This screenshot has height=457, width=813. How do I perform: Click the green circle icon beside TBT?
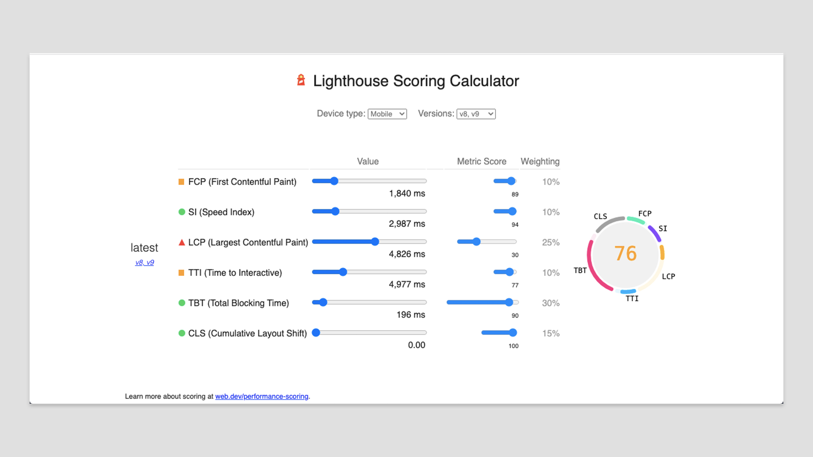tap(181, 303)
